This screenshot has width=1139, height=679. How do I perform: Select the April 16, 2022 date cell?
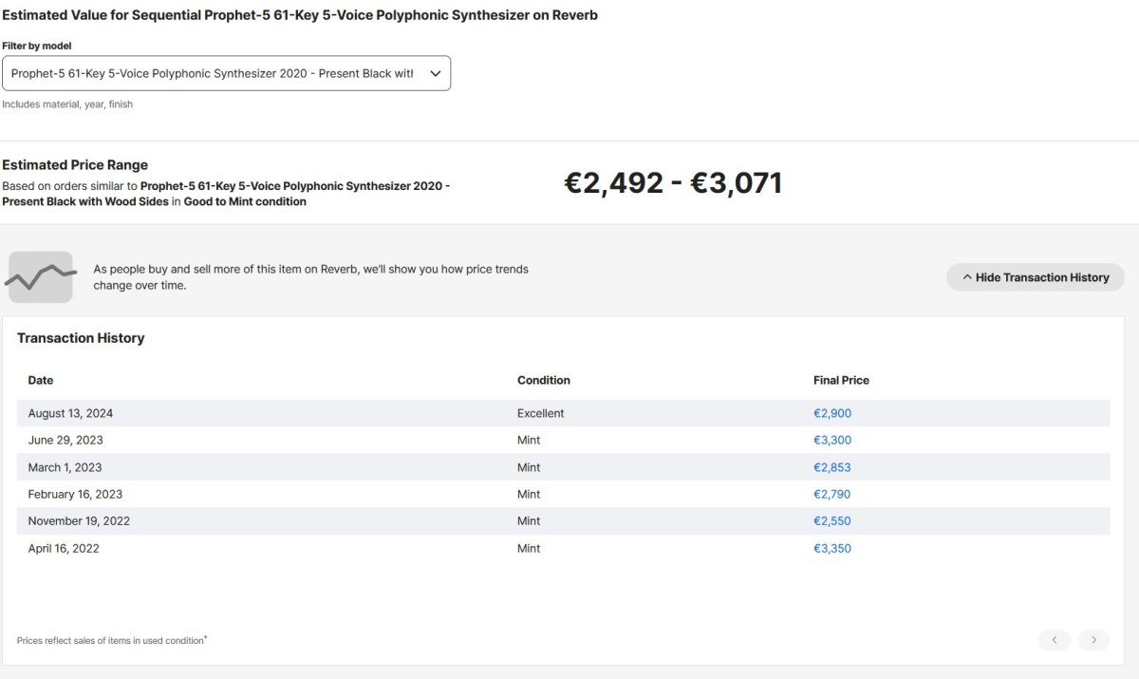[x=64, y=548]
